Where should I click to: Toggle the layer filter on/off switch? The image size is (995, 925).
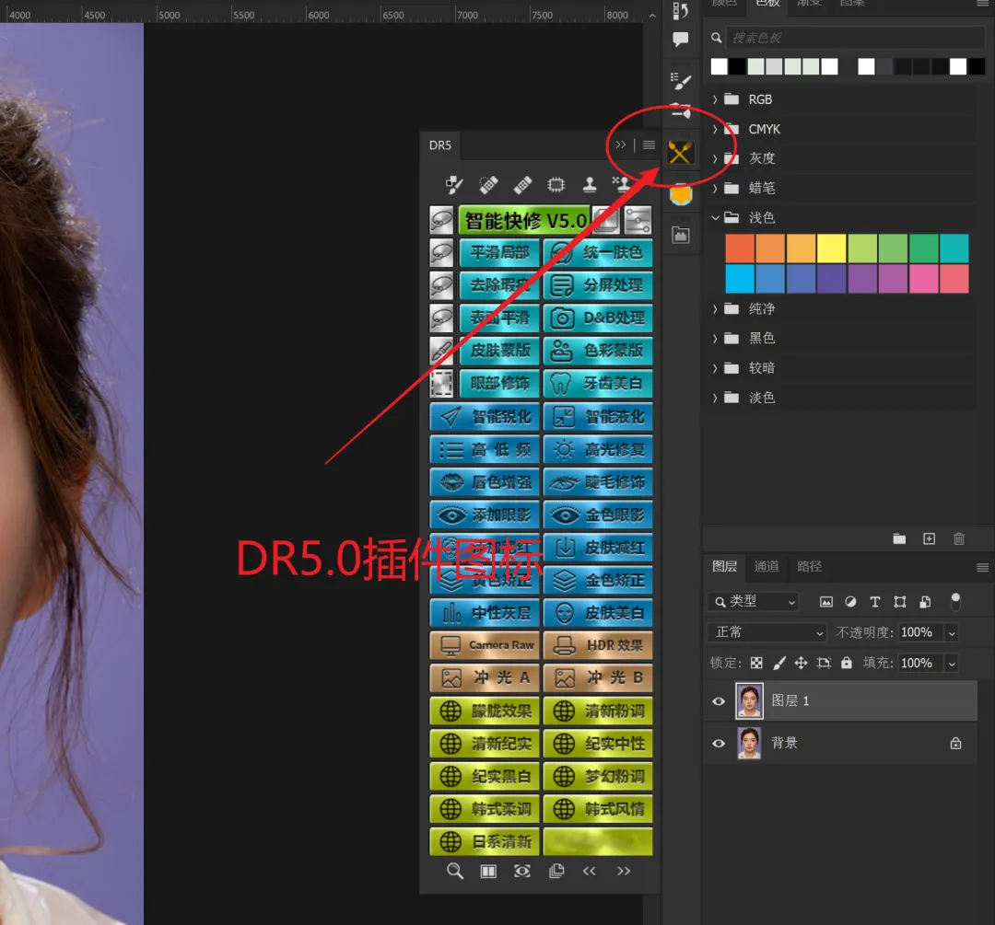pos(955,602)
